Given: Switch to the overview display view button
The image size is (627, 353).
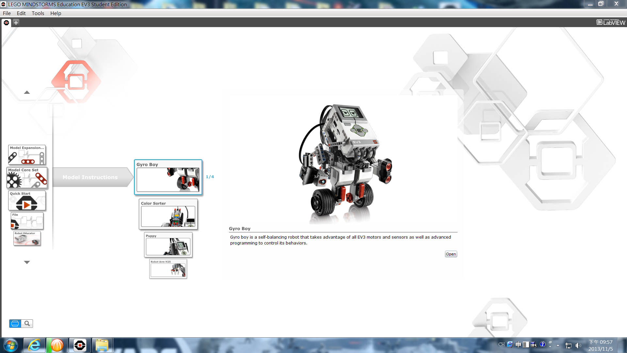Looking at the screenshot, I should pyautogui.click(x=15, y=324).
